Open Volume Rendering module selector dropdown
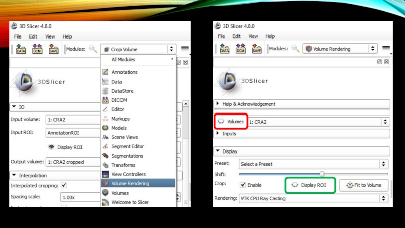 (x=340, y=49)
